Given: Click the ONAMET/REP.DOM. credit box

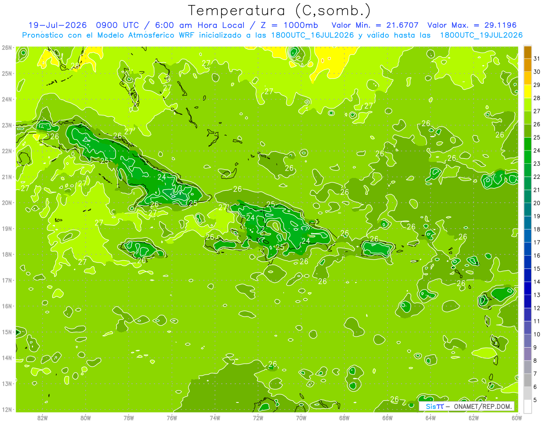Looking at the screenshot, I should (467, 406).
